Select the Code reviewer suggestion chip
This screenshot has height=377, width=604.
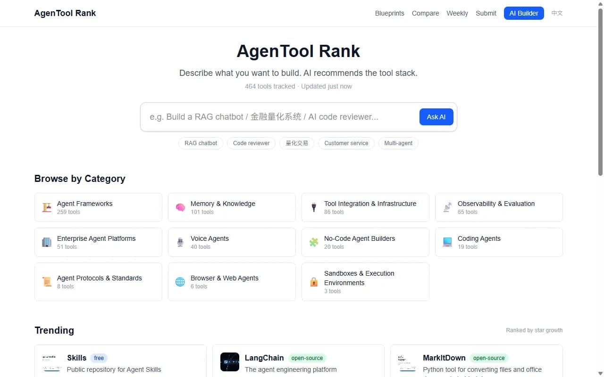[252, 143]
